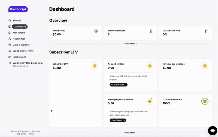
Task: Open Messaging in the sidebar
Action: 19,33
